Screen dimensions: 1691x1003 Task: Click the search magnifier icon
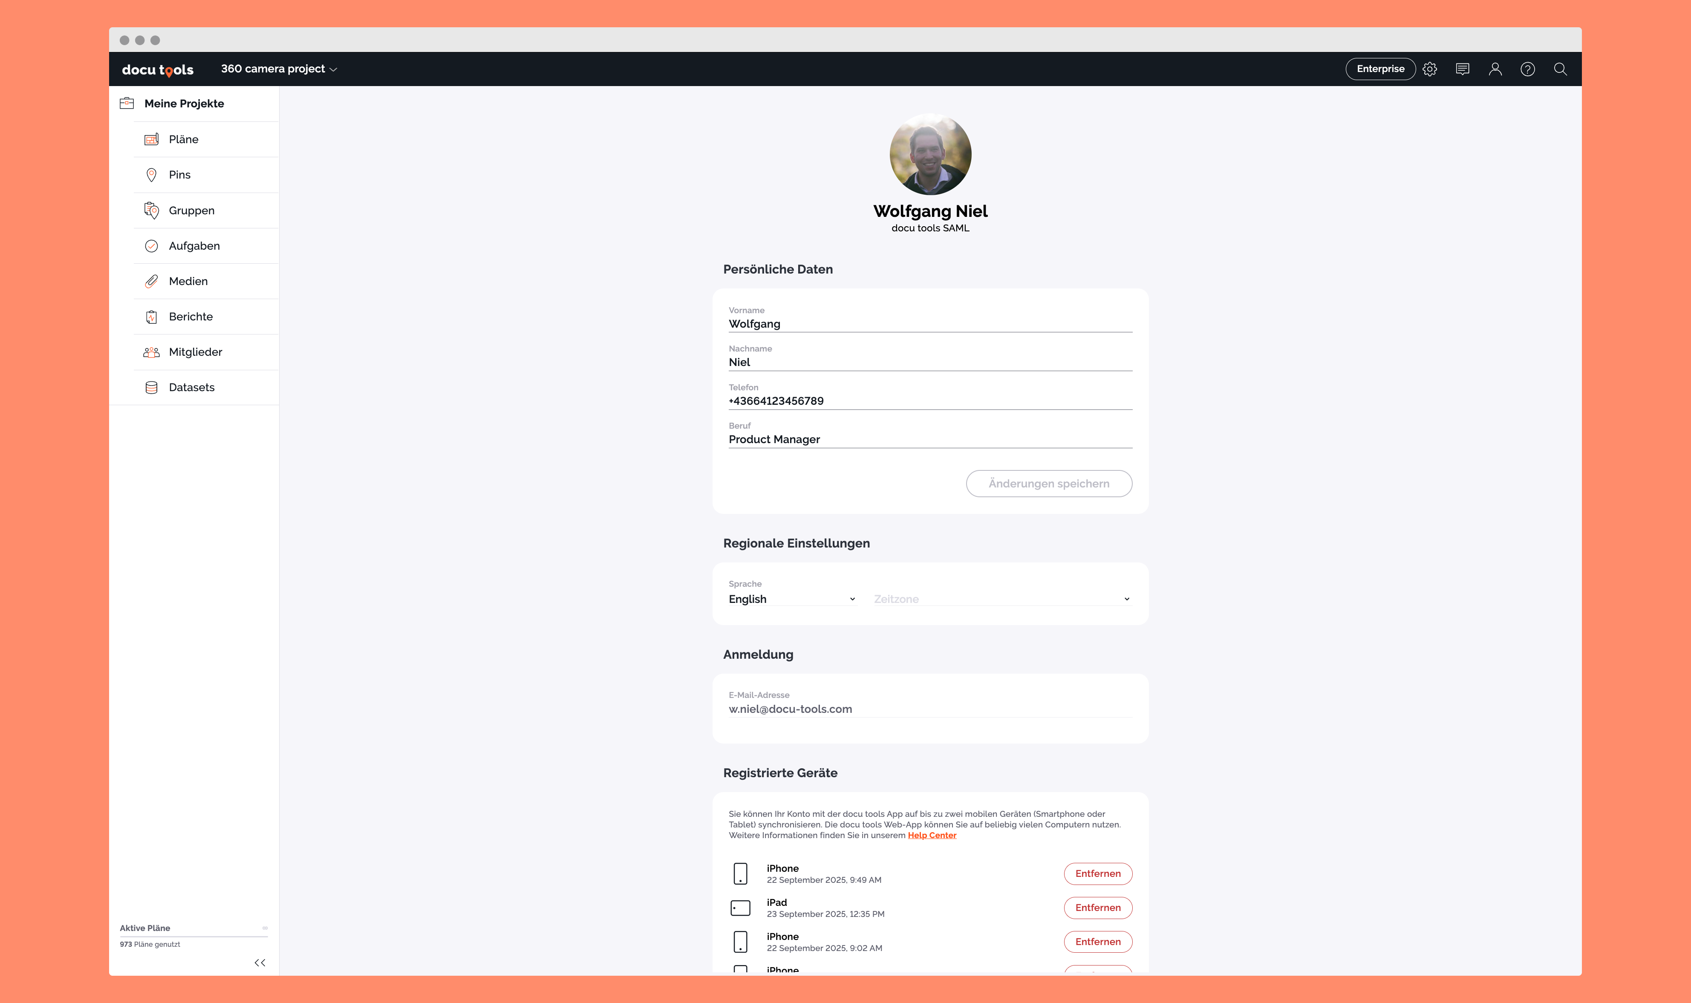(1560, 69)
